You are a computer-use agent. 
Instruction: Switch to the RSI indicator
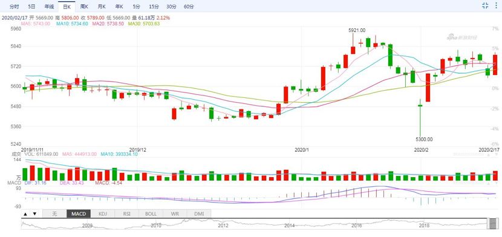point(127,213)
